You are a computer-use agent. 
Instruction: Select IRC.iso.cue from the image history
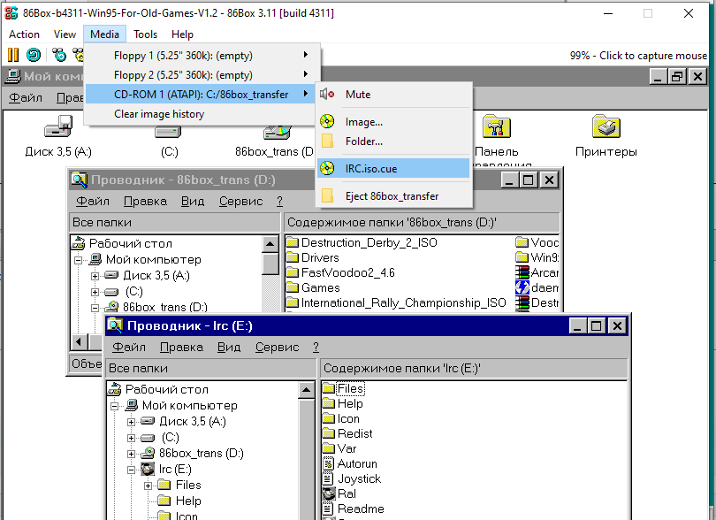[x=393, y=168]
